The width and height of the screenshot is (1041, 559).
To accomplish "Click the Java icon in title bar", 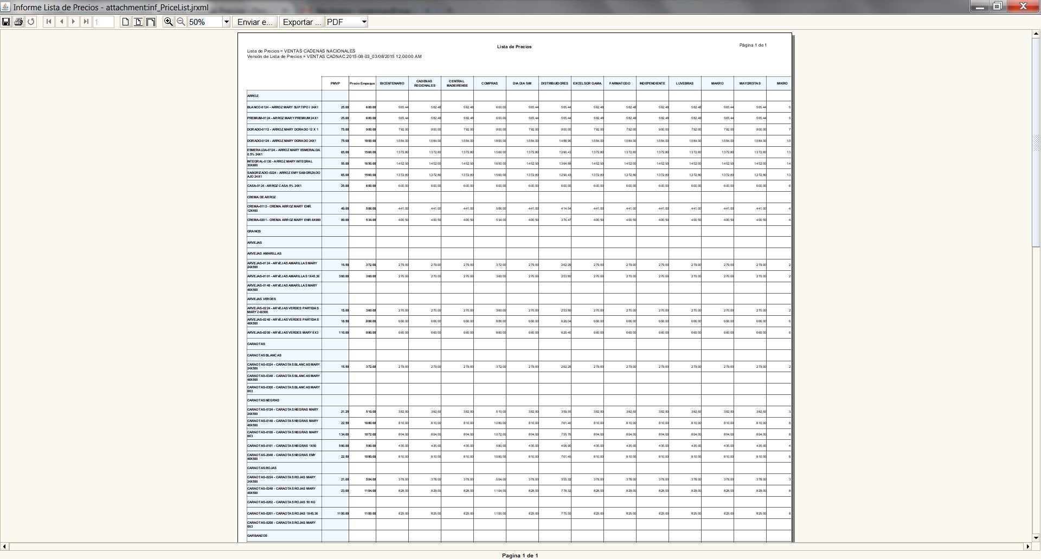I will [x=6, y=7].
